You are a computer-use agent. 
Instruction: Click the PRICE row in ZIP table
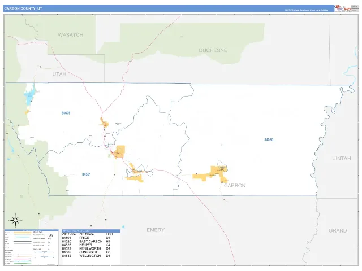pyautogui.click(x=87, y=238)
